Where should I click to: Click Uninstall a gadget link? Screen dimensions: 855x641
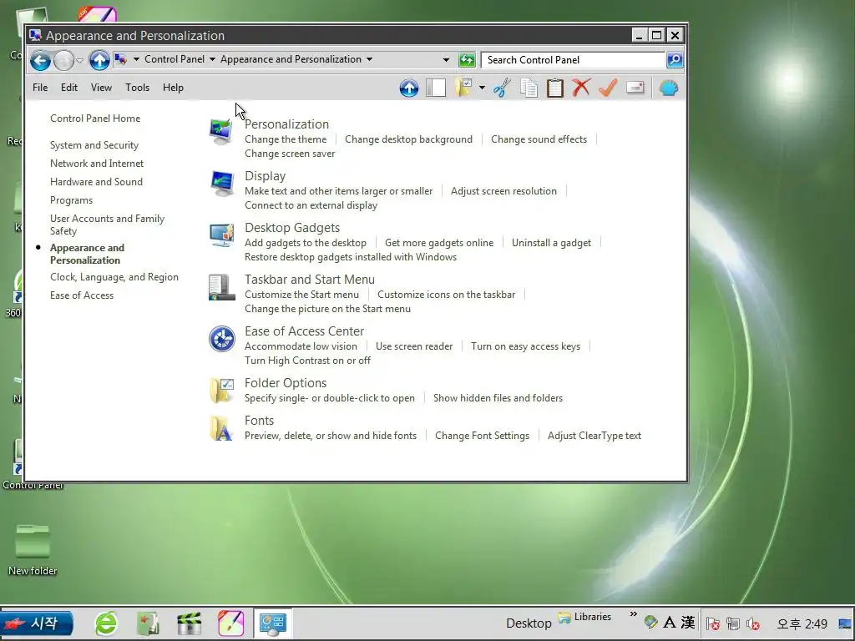[x=551, y=243]
